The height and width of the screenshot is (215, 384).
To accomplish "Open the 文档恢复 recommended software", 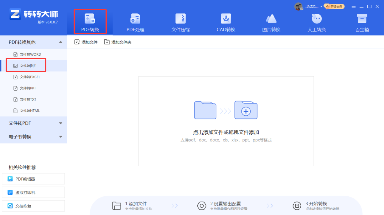I will click(x=34, y=206).
